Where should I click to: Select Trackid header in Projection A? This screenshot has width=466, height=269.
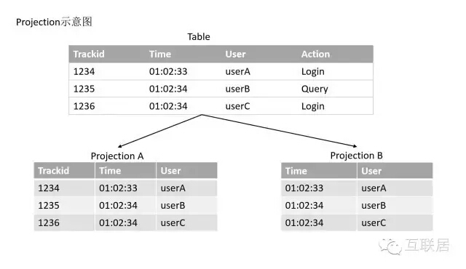[x=53, y=171]
